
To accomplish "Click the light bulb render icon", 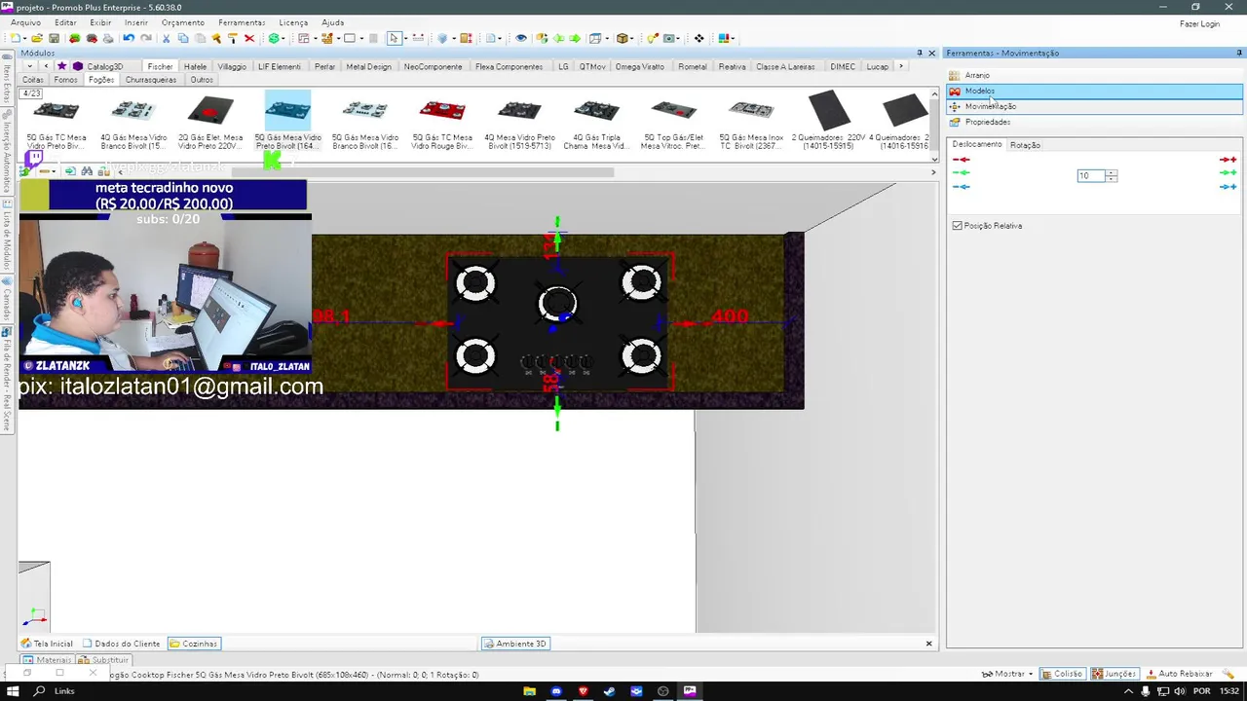I will tap(653, 39).
